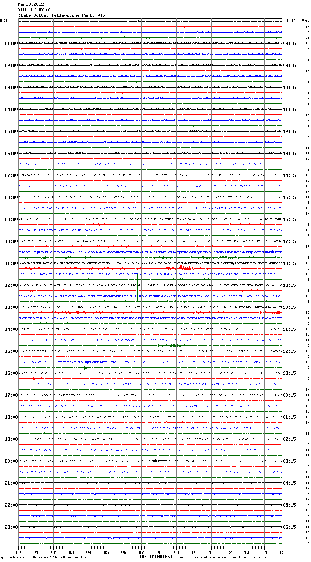The height and width of the screenshot is (562, 311).
Task: Click the "03:15" UTC time label
Action: pos(289,461)
